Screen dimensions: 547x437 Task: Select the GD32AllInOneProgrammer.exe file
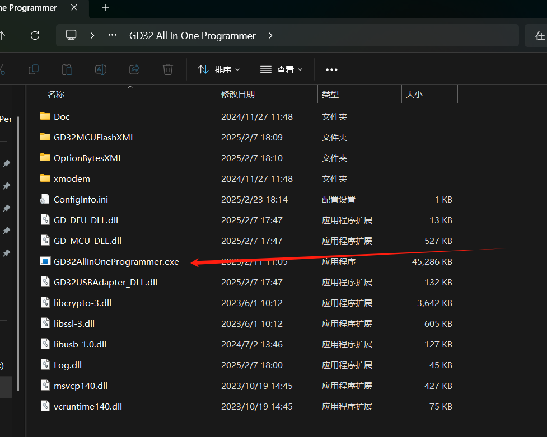tap(116, 261)
